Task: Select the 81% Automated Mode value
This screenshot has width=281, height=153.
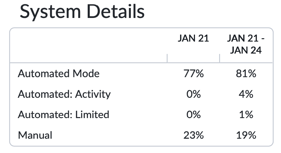Action: tap(246, 74)
